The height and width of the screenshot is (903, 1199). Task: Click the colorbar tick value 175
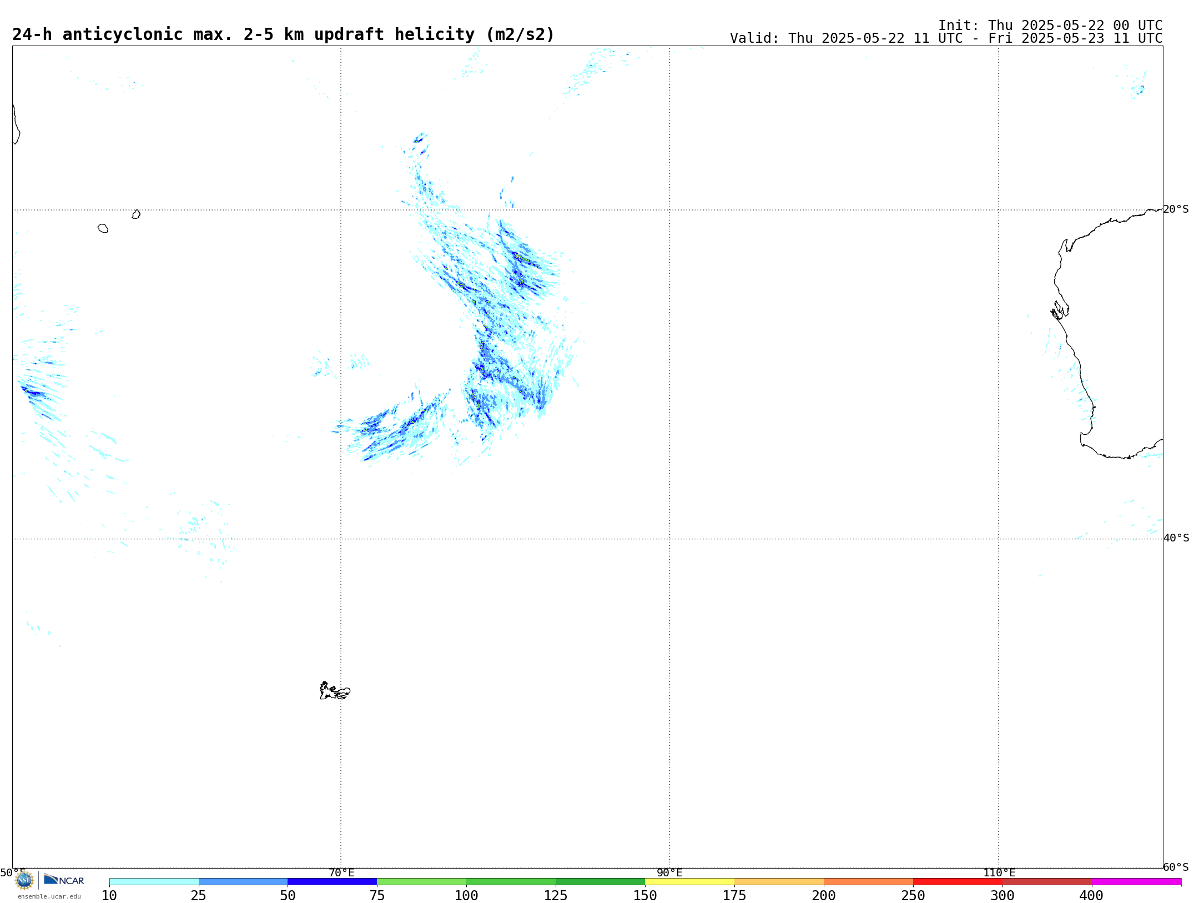(x=735, y=896)
